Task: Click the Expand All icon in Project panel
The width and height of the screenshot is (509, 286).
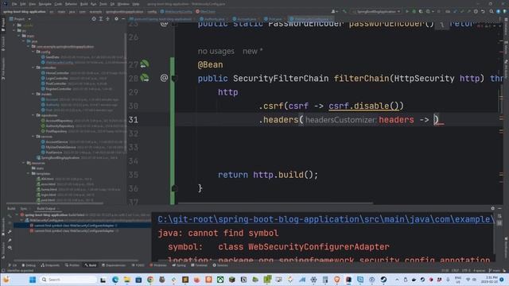Action: tap(101, 19)
